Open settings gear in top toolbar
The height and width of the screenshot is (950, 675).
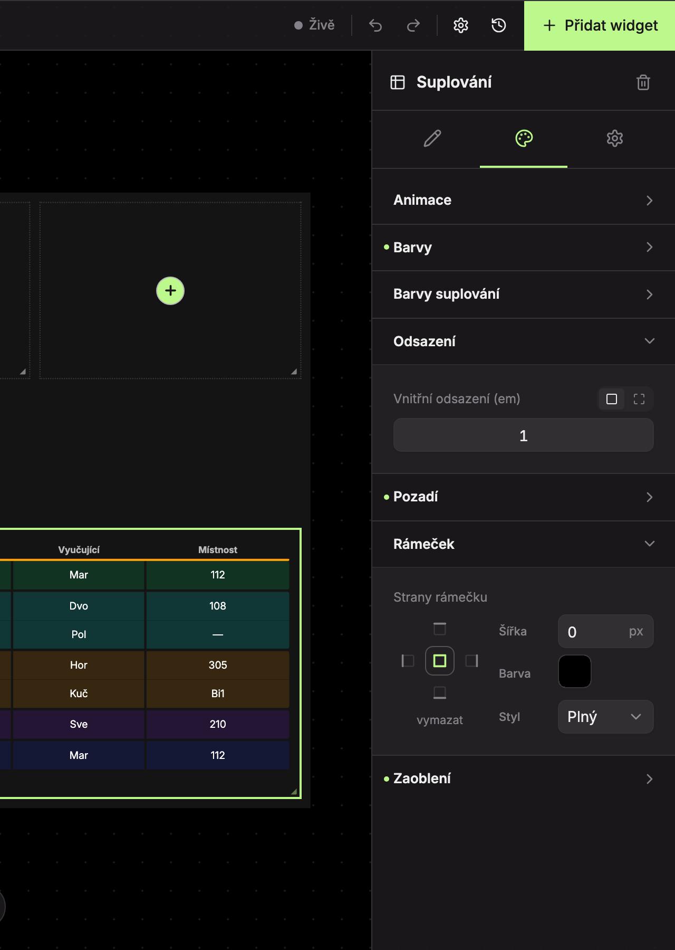click(461, 25)
